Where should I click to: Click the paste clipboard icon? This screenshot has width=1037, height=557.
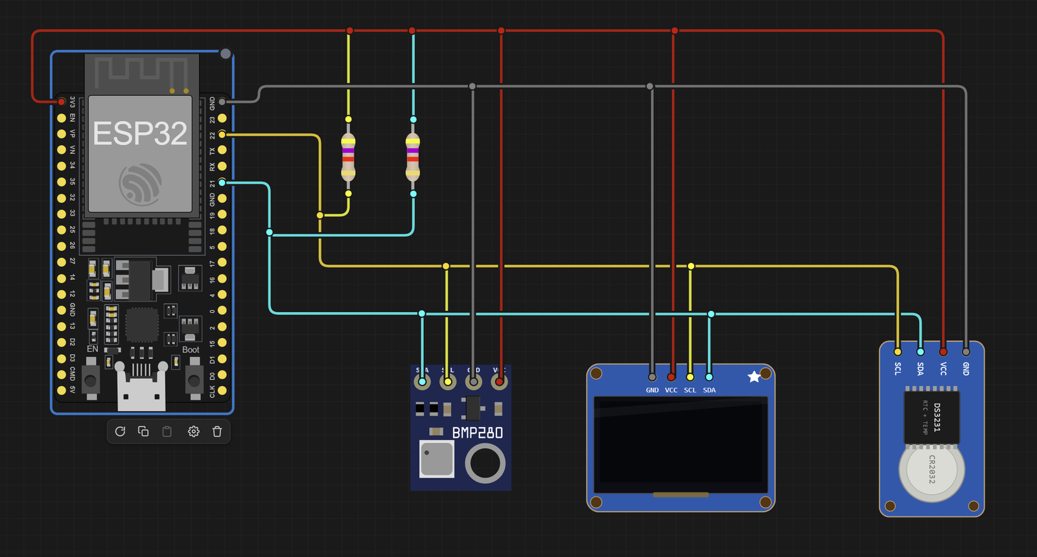pos(167,431)
